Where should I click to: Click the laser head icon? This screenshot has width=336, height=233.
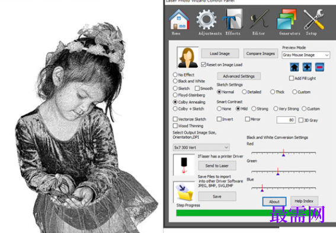184,165
